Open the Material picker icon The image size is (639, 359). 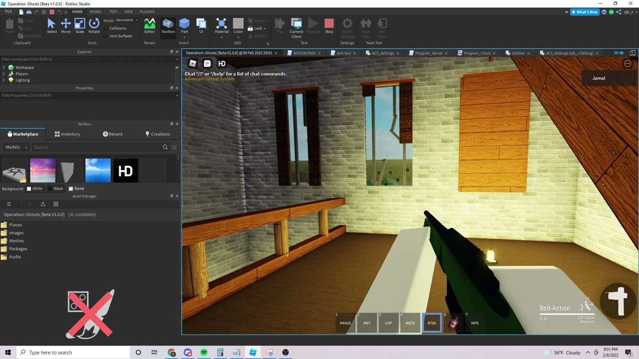click(222, 23)
